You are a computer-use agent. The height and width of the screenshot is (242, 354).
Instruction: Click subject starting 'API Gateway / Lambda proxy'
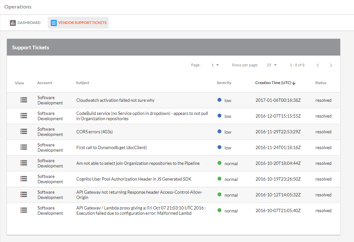click(x=141, y=211)
